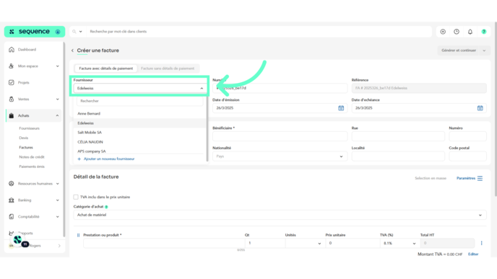Screen dimensions: 497x279
Task: Toggle TVA inclu dans le prix unitaire checkbox
Action: [76, 197]
